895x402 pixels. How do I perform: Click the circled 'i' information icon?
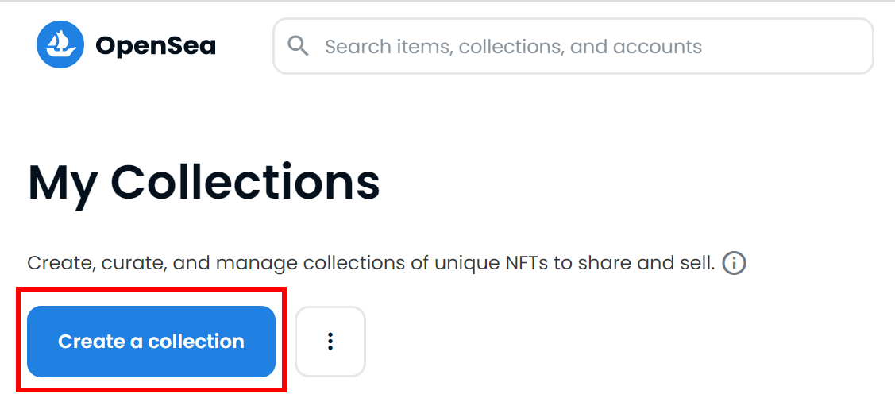click(x=734, y=263)
